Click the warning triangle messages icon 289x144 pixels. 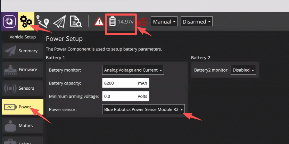coord(99,22)
